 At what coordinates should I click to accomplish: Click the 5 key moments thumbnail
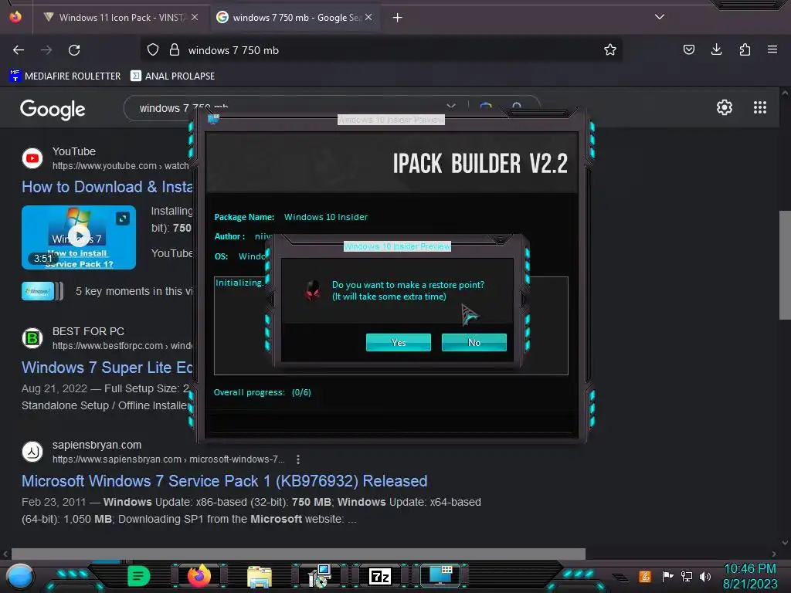42,291
